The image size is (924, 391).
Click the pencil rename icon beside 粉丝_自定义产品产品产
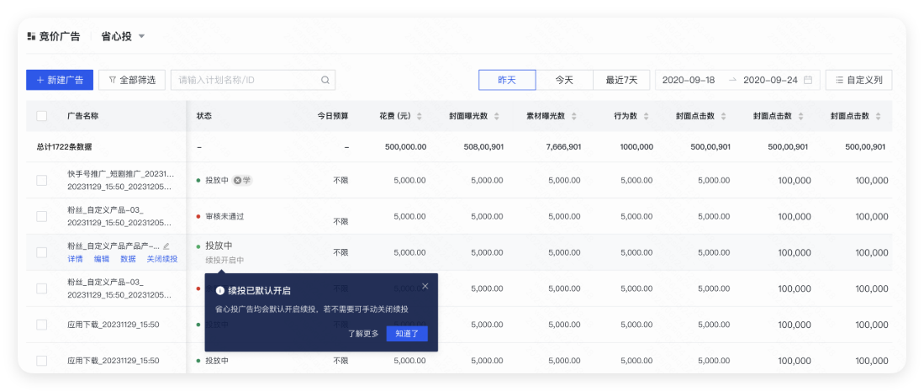(166, 246)
